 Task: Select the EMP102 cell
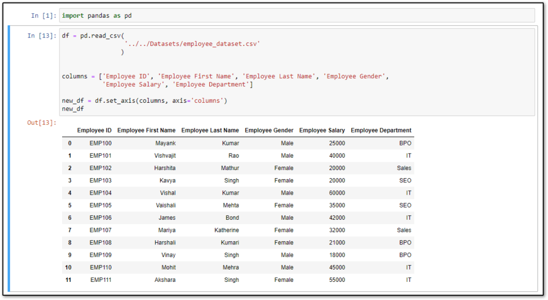click(101, 168)
